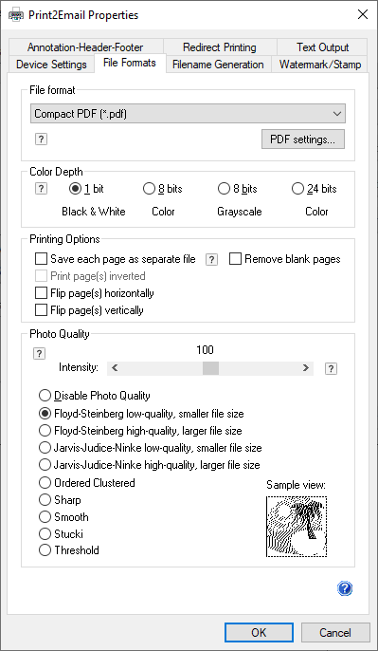378x651 pixels.
Task: Click help icon right of Intensity slider
Action: pos(331,368)
